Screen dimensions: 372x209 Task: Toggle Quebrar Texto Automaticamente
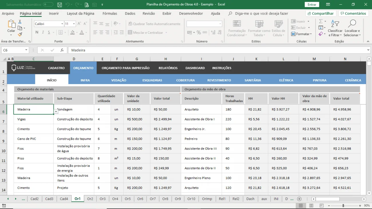pos(155,24)
